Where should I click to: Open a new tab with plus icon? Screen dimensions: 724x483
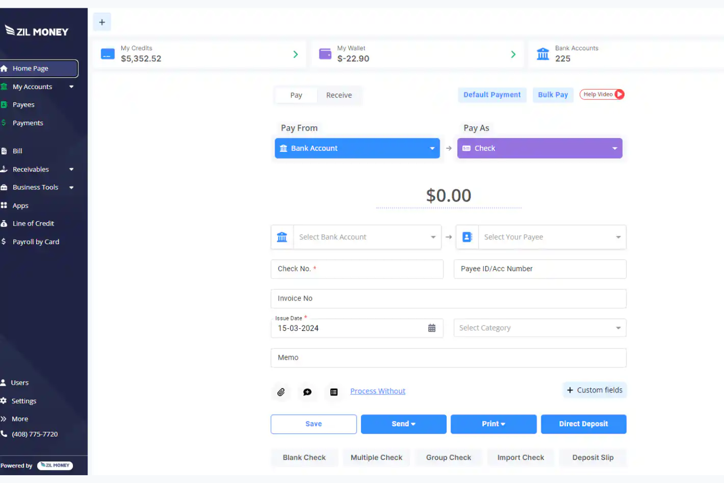pos(102,22)
